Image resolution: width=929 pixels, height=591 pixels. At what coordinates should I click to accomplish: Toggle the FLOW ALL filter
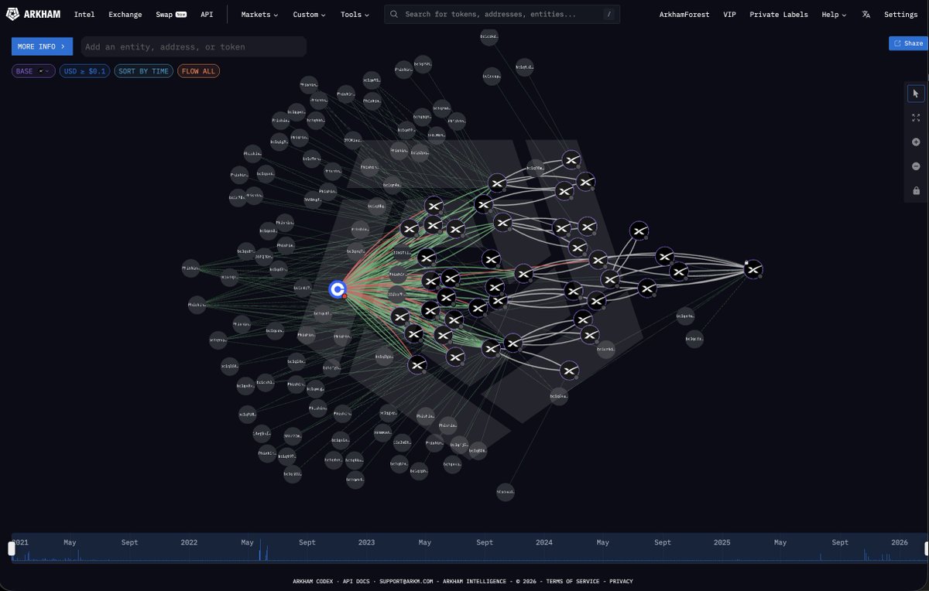tap(198, 71)
